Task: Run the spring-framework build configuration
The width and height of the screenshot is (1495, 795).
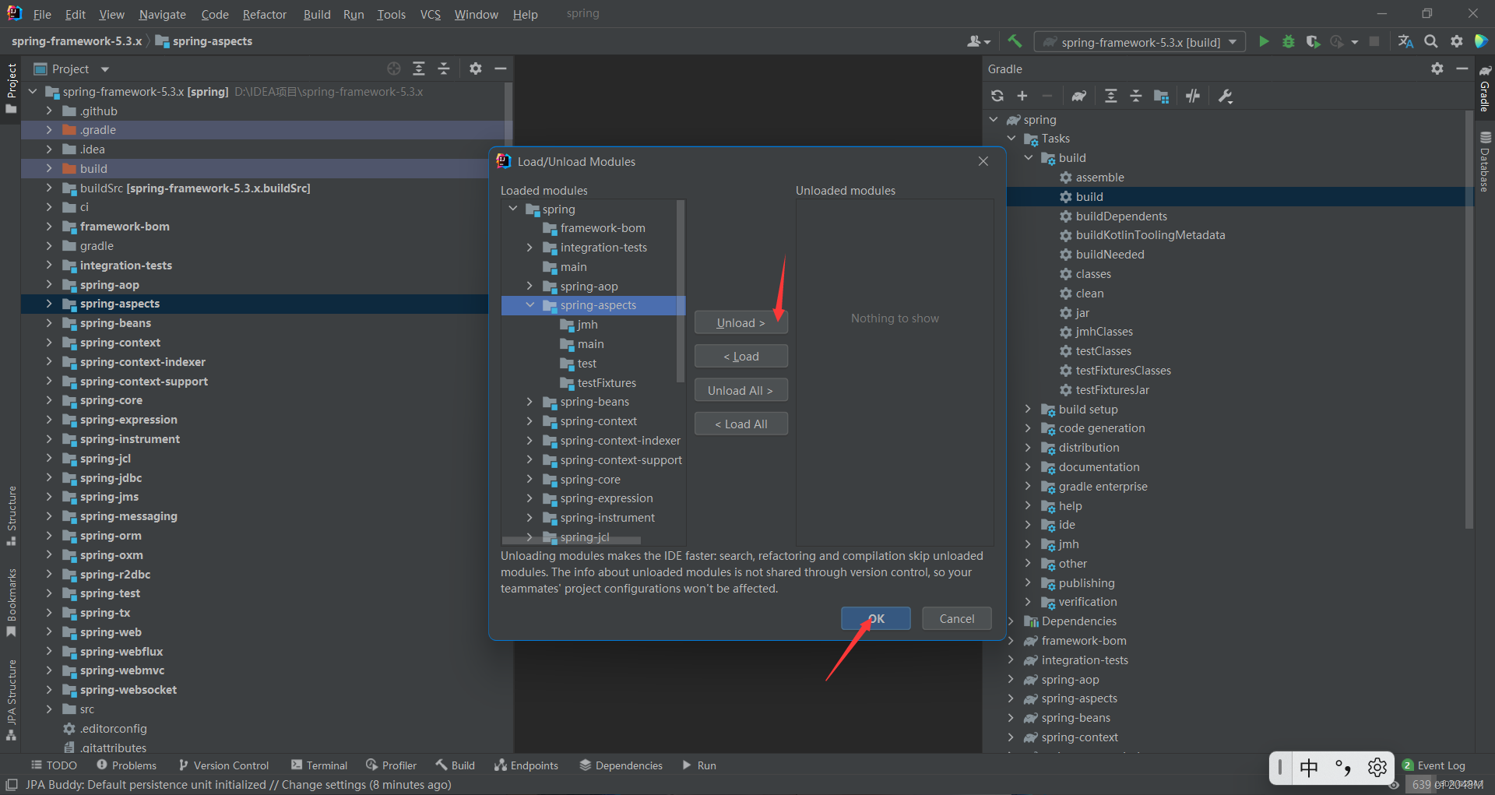Action: [x=1264, y=41]
